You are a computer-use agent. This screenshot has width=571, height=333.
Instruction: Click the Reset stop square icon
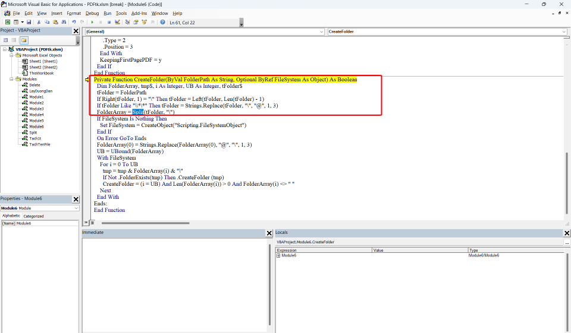coord(109,22)
